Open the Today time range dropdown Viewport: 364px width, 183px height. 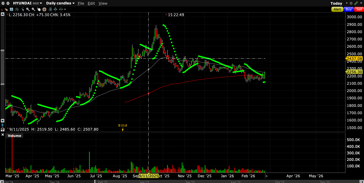point(339,3)
